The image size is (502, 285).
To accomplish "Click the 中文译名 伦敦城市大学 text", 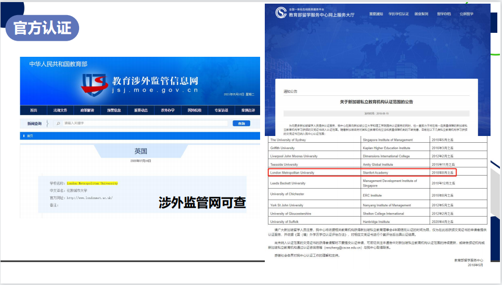I will tap(69, 191).
